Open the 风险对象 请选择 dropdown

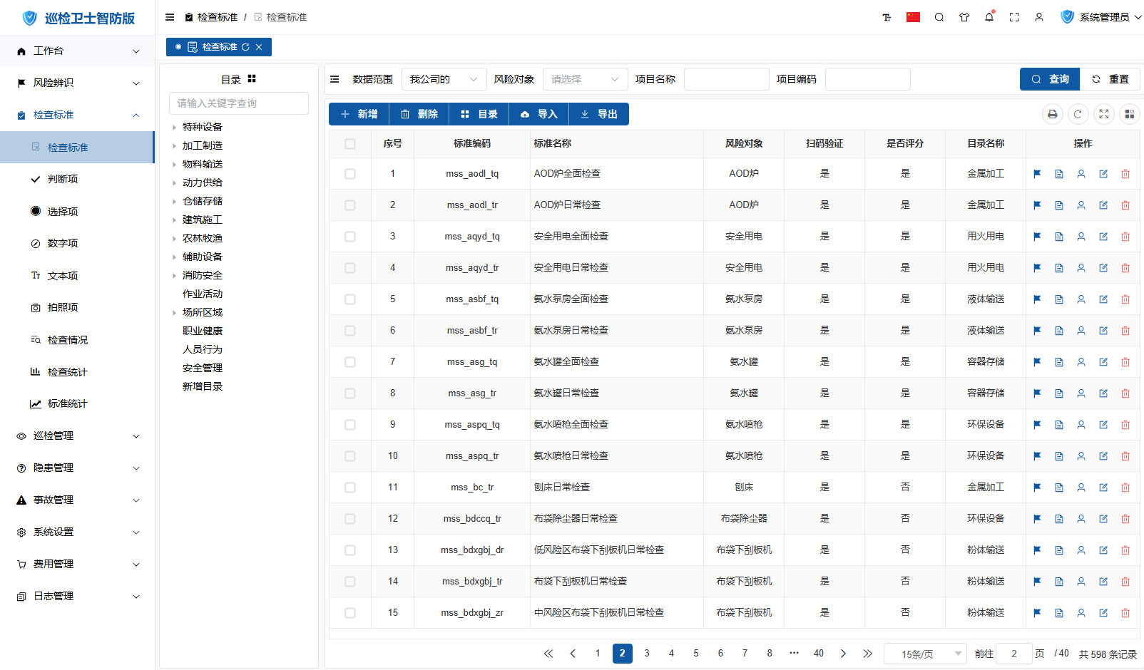click(x=585, y=79)
